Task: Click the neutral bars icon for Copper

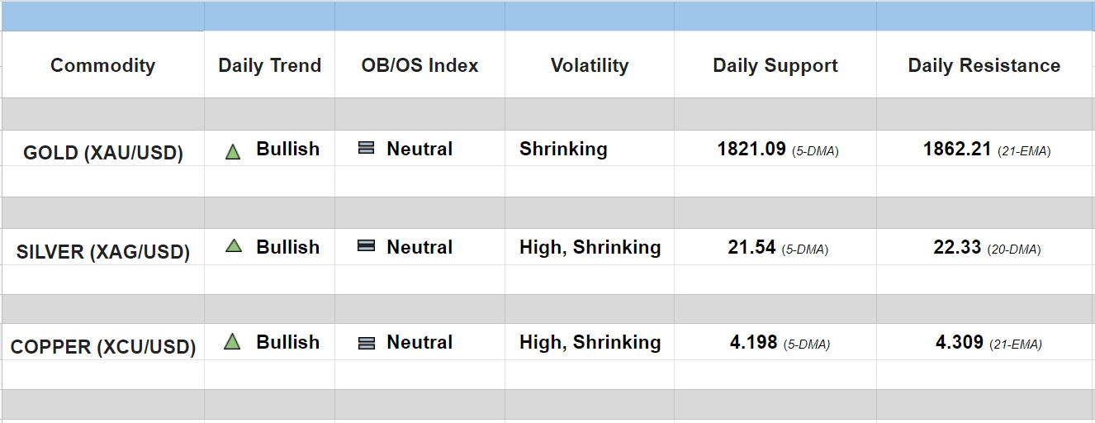Action: pyautogui.click(x=366, y=343)
